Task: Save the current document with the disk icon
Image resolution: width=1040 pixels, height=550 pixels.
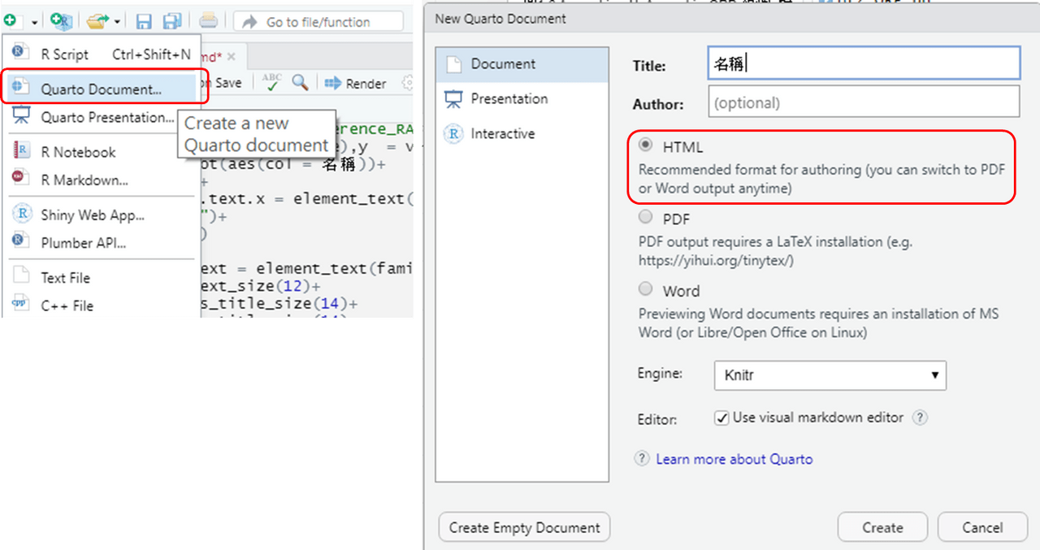Action: click(144, 21)
